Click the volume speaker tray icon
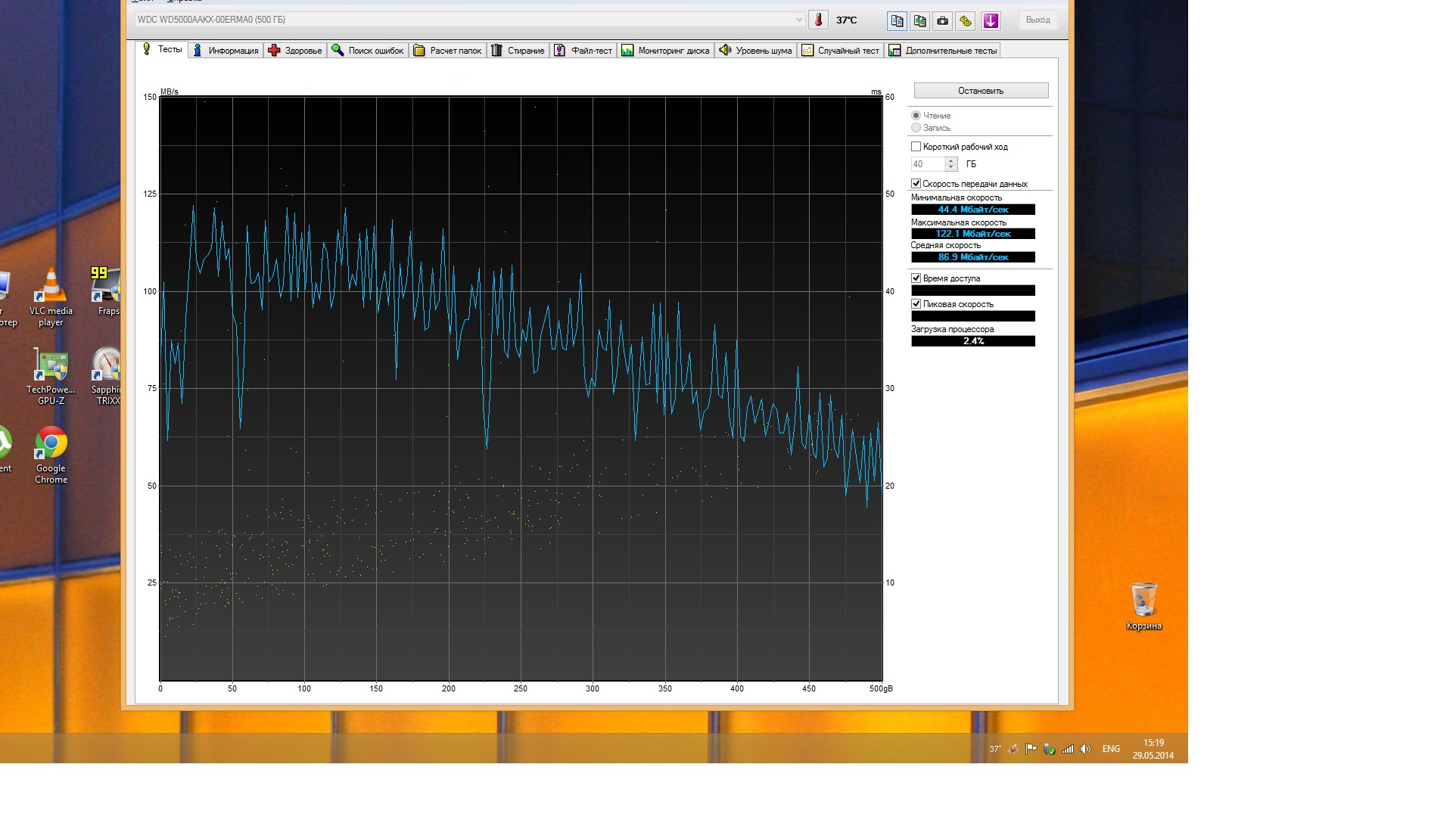Viewport: 1453px width, 817px height. (x=1085, y=749)
